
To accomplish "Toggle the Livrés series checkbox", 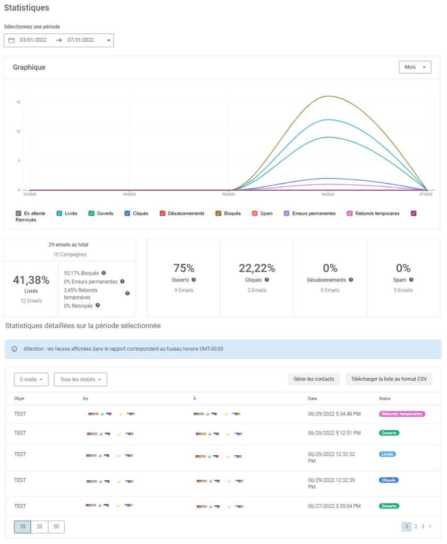I will point(59,214).
